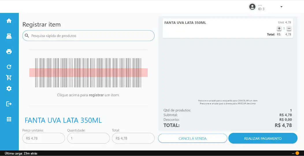304x156 pixels.
Task: Click the 'Desconto:' label
Action: point(171,119)
